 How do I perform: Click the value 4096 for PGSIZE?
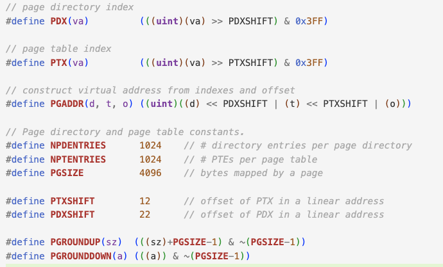[x=150, y=173]
